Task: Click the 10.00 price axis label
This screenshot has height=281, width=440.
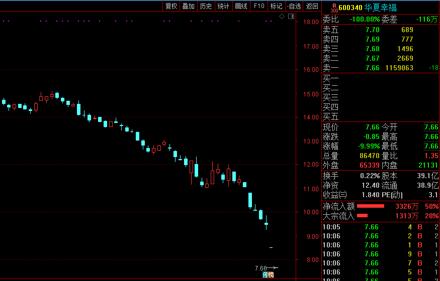Action: pos(311,212)
